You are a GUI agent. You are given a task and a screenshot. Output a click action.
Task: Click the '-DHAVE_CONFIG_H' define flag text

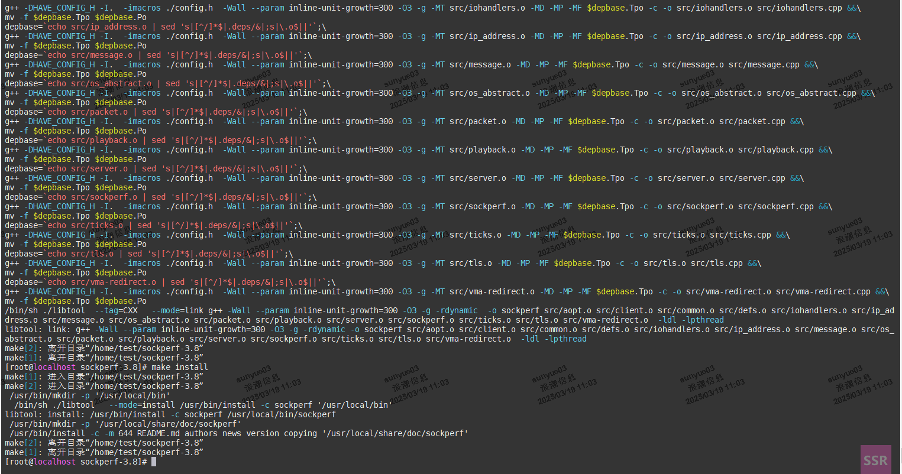(60, 8)
